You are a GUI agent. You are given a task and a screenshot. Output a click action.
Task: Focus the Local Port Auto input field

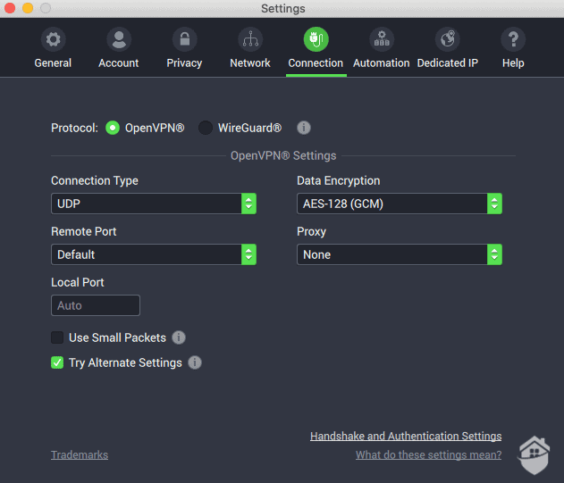click(x=96, y=305)
